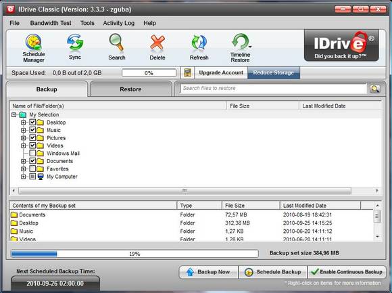Click the Refresh toolbar icon
The image size is (392, 293).
pos(199,47)
